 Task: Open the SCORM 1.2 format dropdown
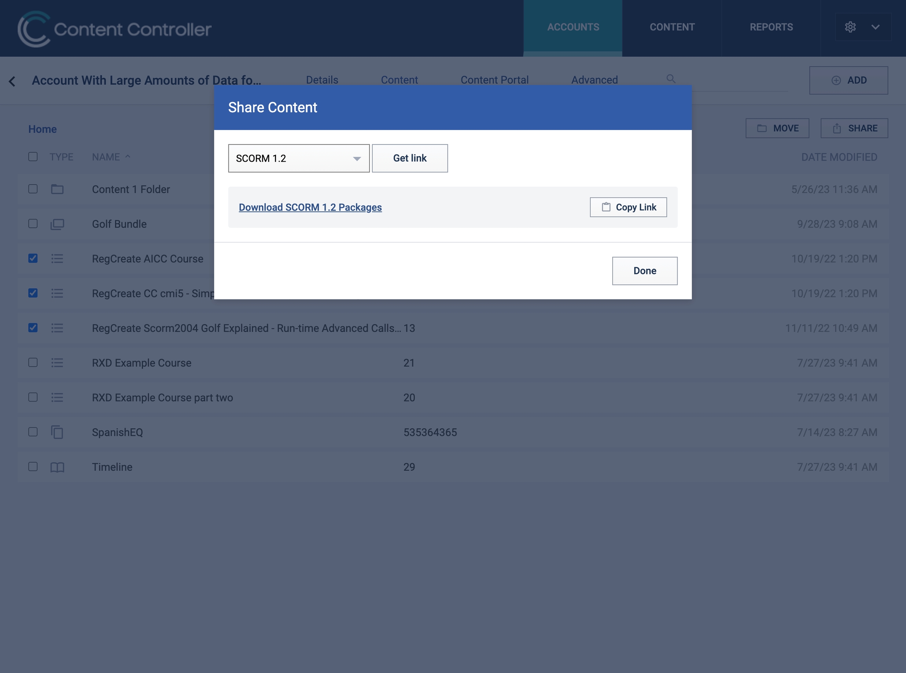(299, 158)
